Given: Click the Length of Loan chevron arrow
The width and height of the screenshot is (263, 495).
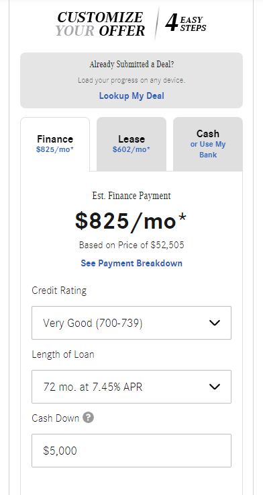Looking at the screenshot, I should [215, 387].
